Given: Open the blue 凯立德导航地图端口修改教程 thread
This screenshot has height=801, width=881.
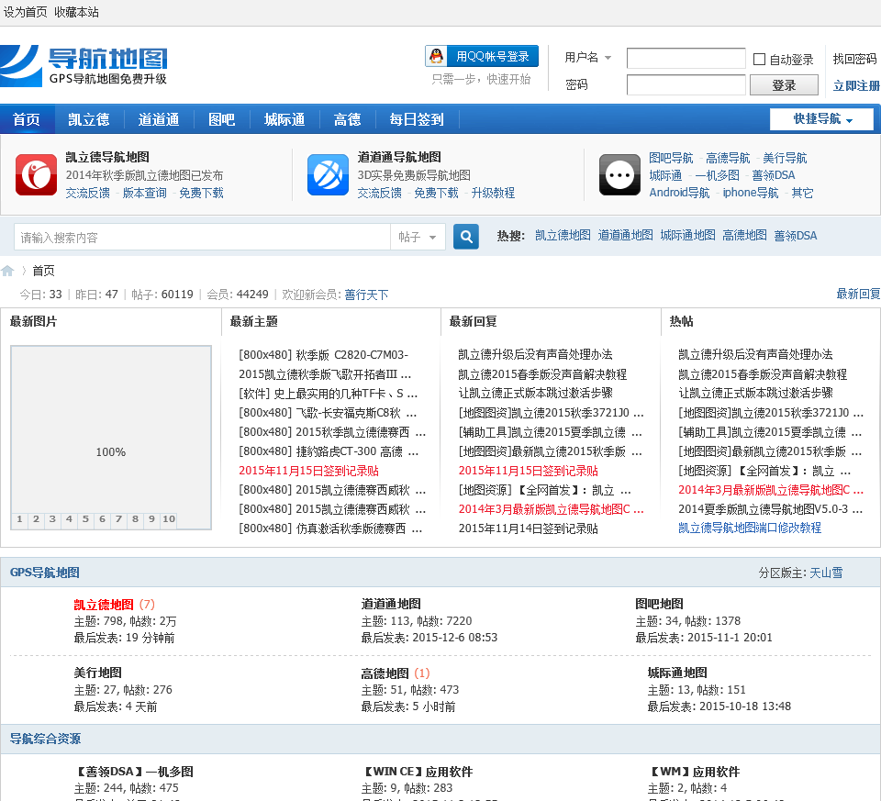Looking at the screenshot, I should click(x=750, y=528).
